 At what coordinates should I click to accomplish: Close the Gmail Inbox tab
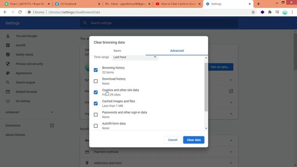pos(149,4)
